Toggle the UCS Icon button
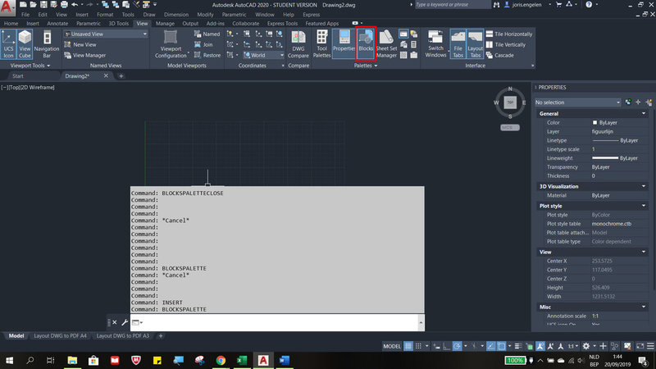 (x=8, y=43)
